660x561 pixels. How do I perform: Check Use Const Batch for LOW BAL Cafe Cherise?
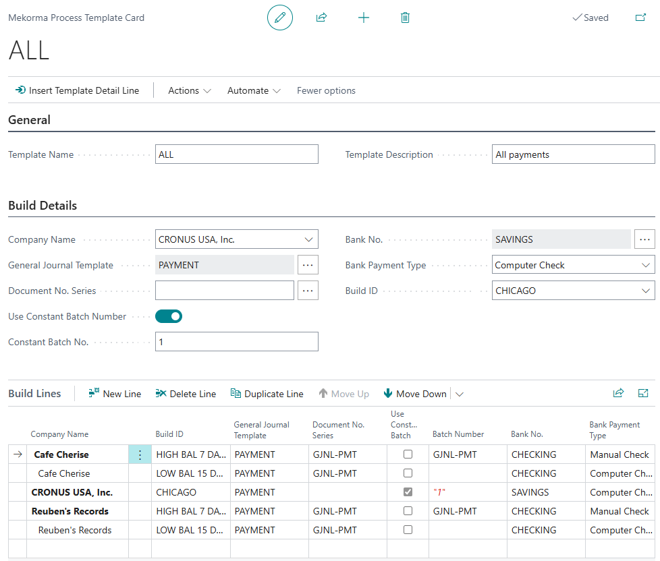pos(408,473)
